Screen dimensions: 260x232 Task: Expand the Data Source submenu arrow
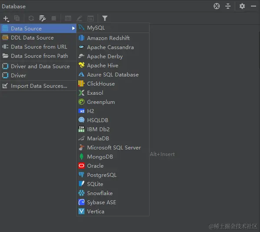73,28
